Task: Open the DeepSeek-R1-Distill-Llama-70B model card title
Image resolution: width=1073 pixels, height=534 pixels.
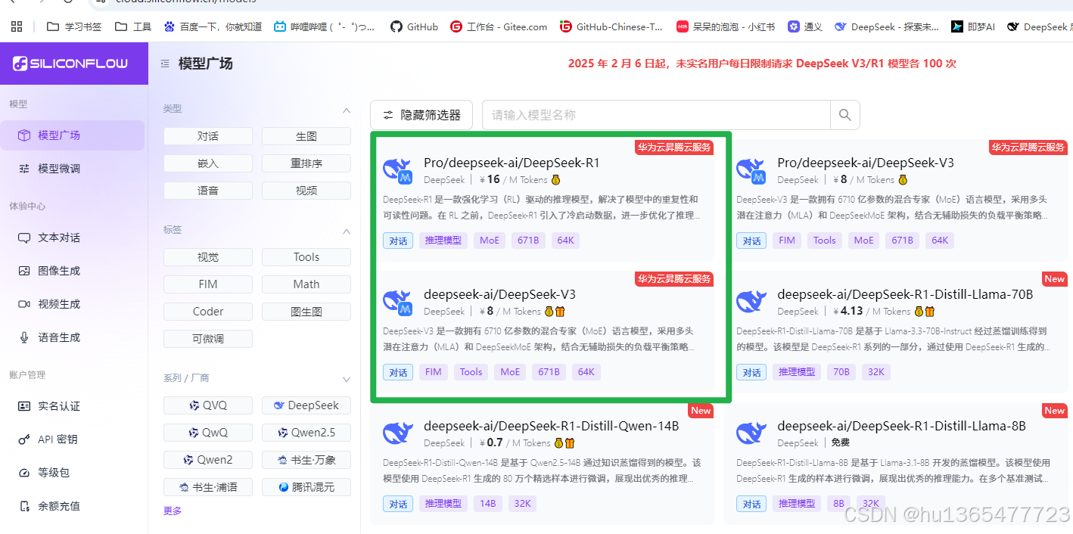Action: coord(905,294)
